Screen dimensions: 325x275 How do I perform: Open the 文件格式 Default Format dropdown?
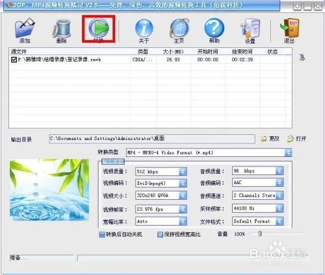[x=279, y=221]
